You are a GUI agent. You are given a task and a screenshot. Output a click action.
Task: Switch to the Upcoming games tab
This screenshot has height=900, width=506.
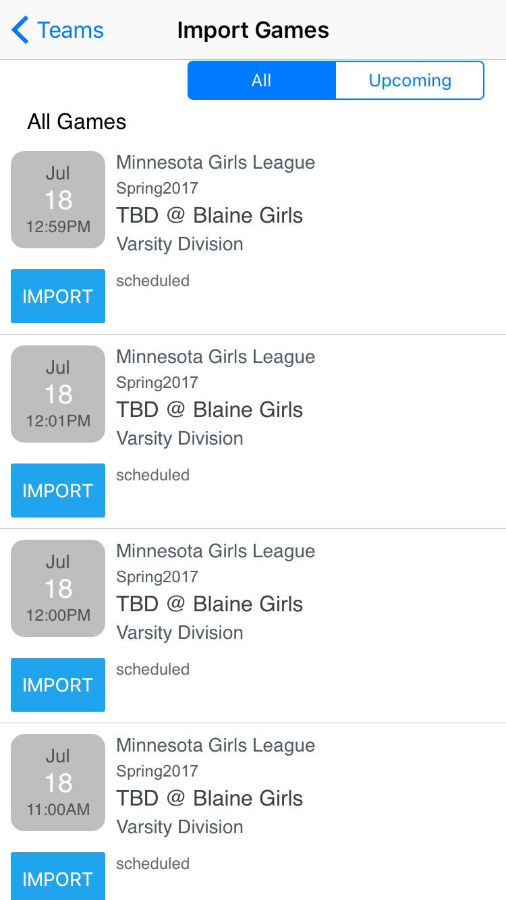(410, 80)
